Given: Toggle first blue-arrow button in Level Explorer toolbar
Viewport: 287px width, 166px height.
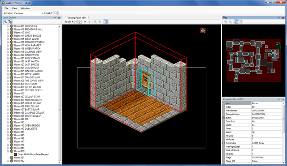Looking at the screenshot, I should point(5,22).
